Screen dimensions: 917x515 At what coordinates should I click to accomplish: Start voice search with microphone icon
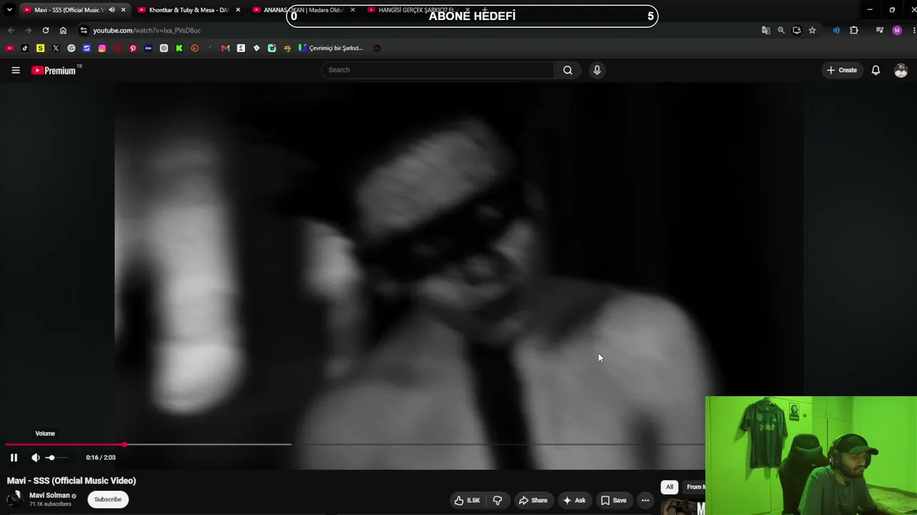597,70
